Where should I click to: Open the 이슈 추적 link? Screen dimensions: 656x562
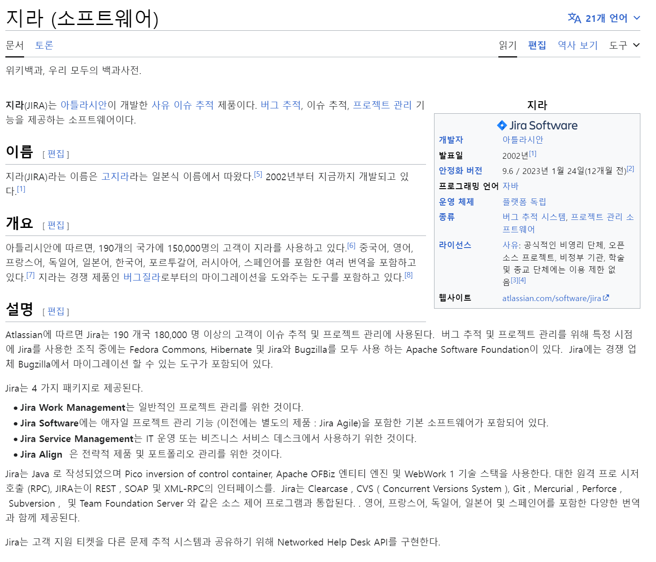click(x=194, y=105)
